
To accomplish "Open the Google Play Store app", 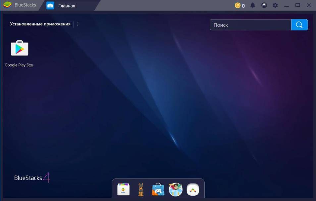I will (x=20, y=49).
